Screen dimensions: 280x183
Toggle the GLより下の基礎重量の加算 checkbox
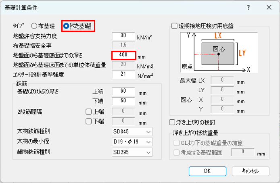(x=177, y=143)
